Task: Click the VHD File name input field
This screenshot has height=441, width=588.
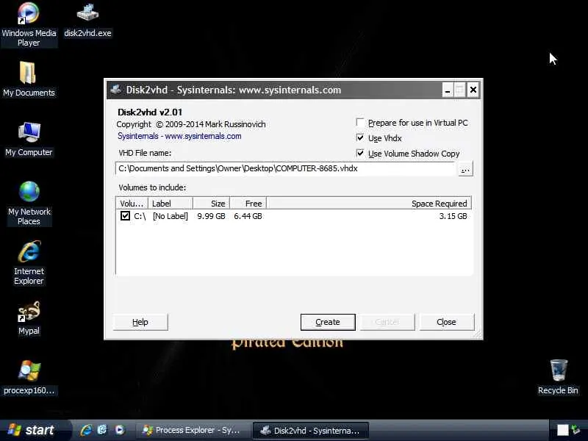Action: (286, 169)
